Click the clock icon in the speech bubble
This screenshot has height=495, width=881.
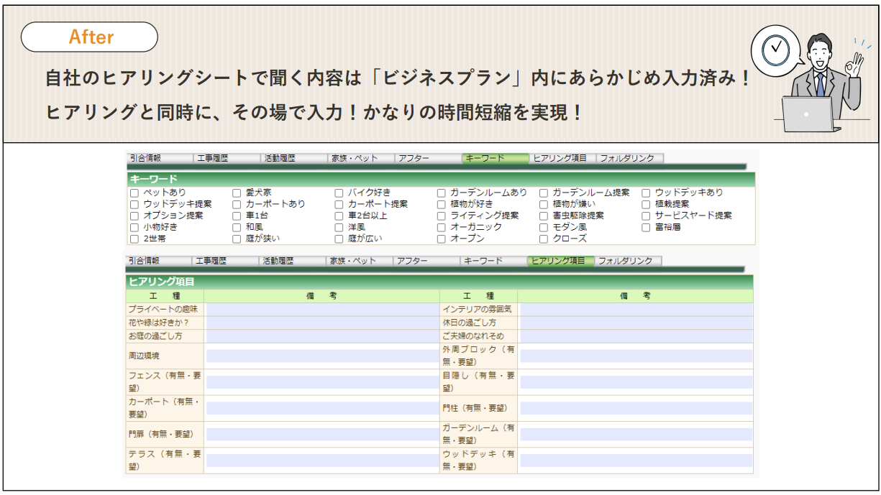(775, 50)
